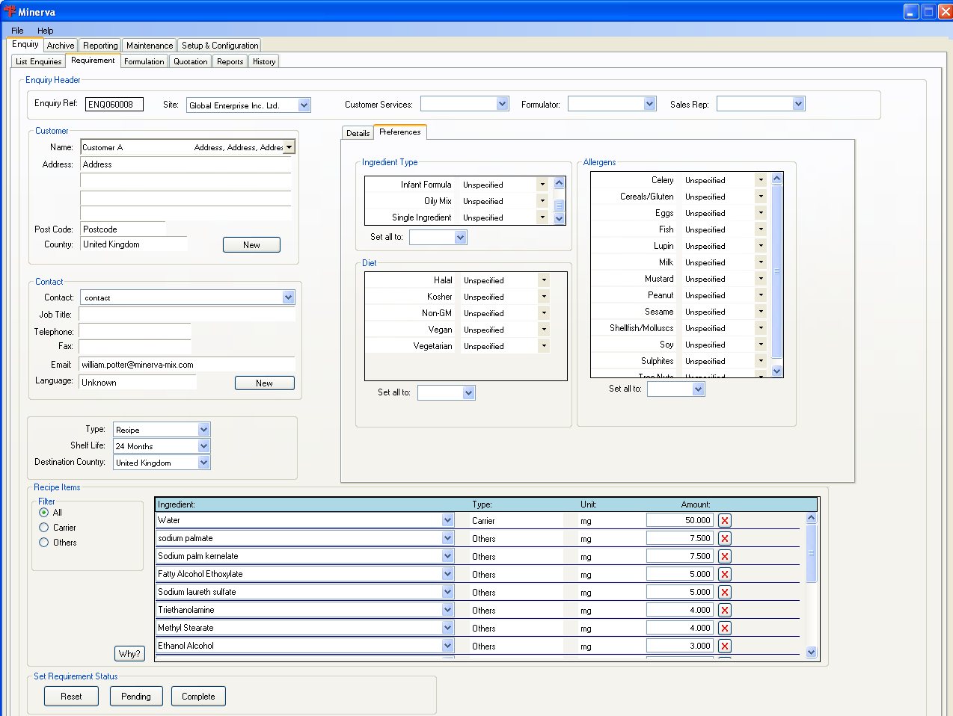
Task: Open the File menu
Action: point(17,31)
